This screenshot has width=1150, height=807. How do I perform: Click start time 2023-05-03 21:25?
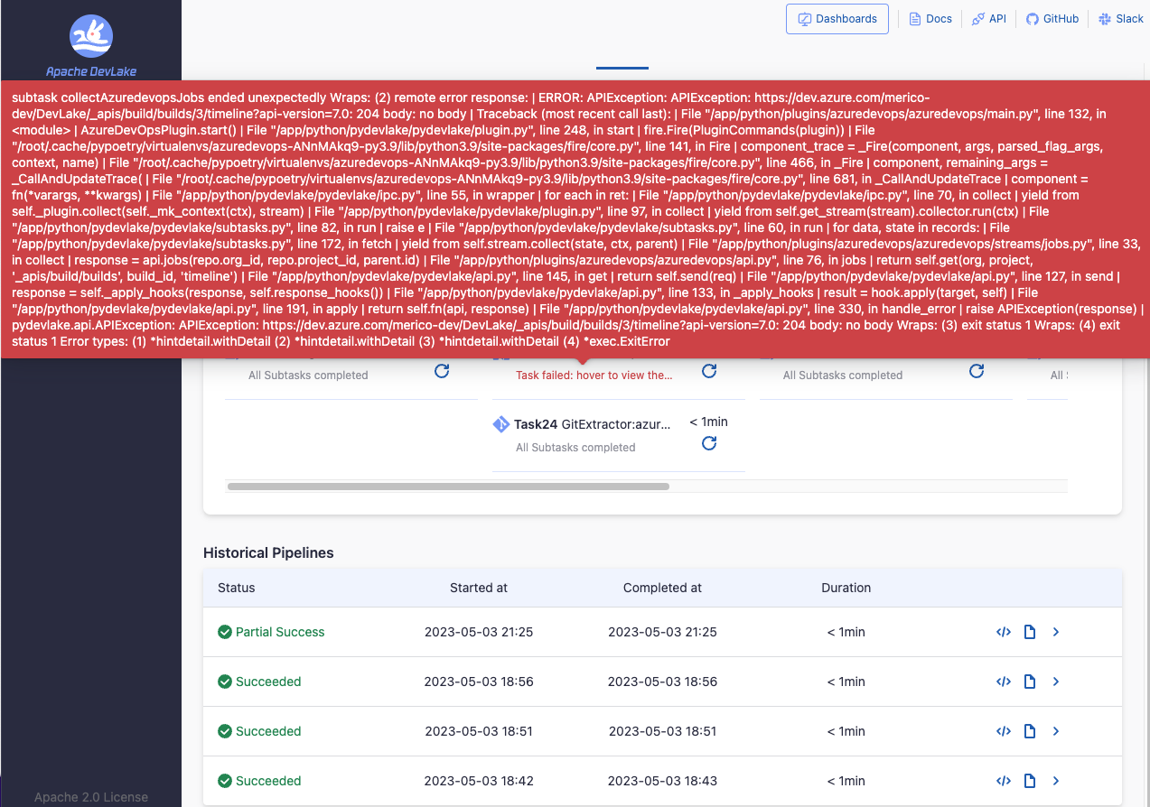pyautogui.click(x=479, y=632)
